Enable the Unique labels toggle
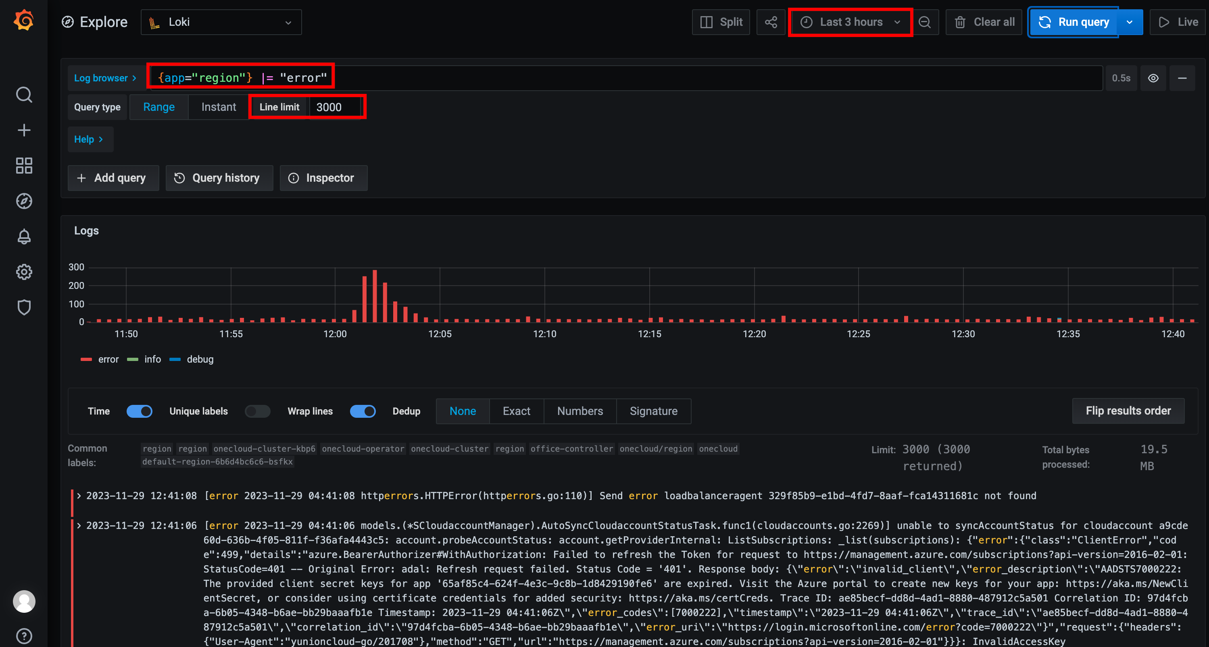The height and width of the screenshot is (647, 1209). coord(258,411)
